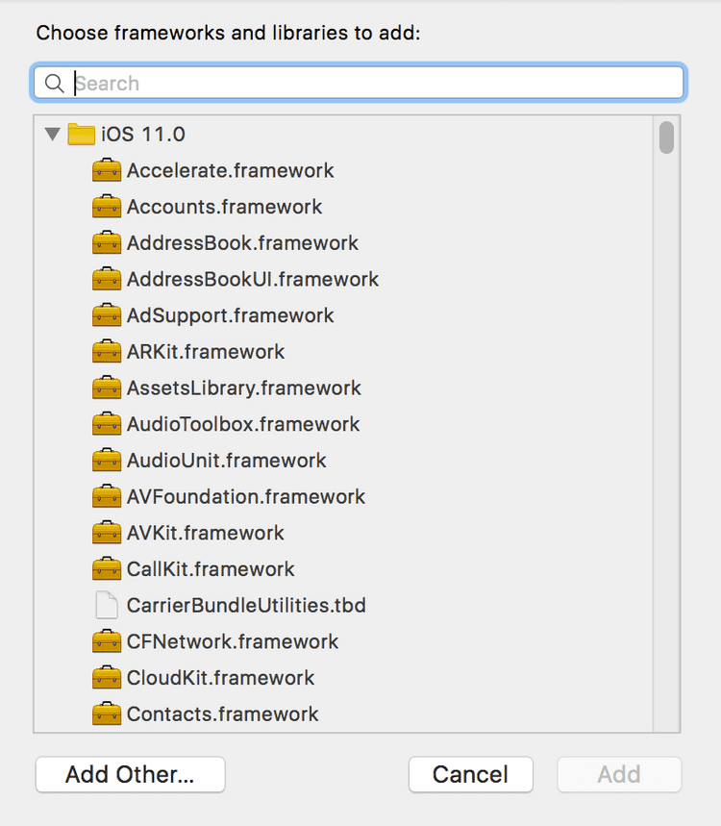Cancel the framework chooser dialog

pyautogui.click(x=470, y=774)
